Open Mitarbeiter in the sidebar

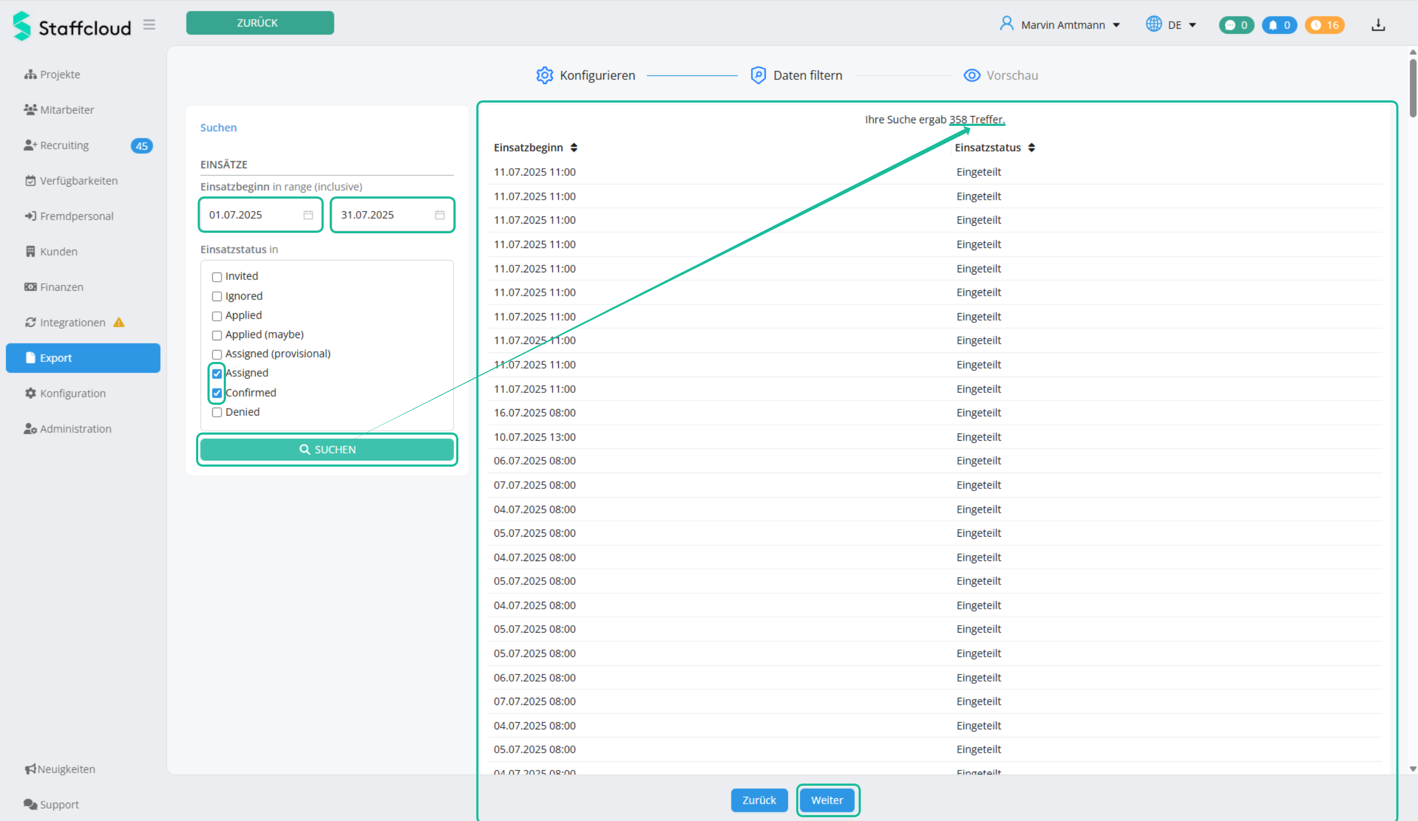point(66,110)
